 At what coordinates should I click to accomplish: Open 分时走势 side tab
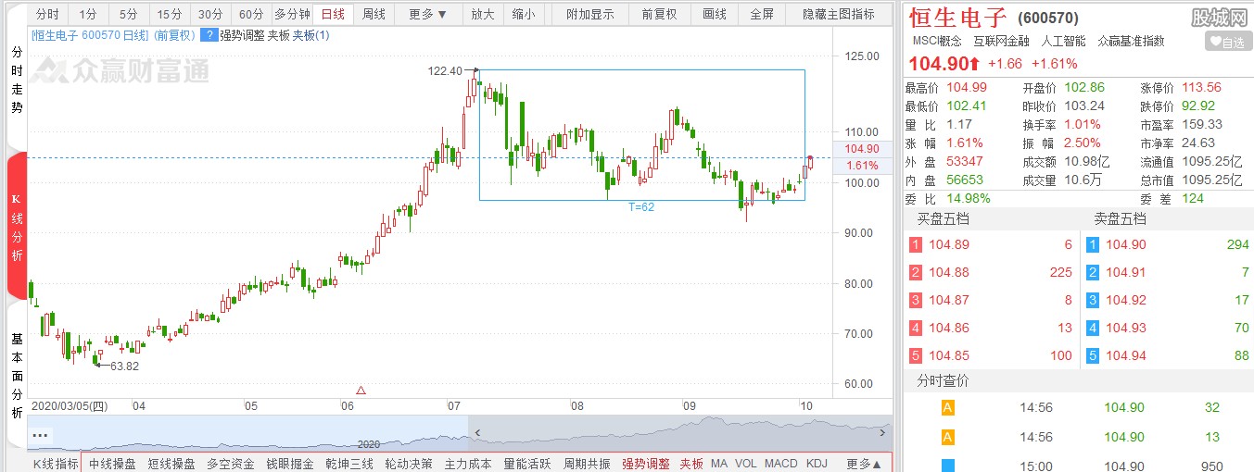click(17, 81)
